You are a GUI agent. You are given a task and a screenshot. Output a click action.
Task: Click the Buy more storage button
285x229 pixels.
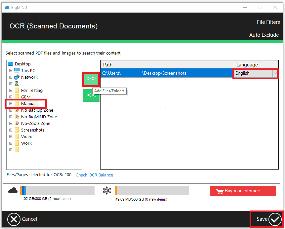243,191
